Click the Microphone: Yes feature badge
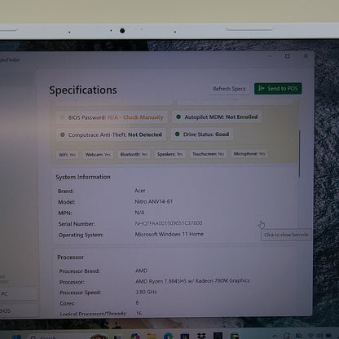The image size is (339, 339). [249, 154]
